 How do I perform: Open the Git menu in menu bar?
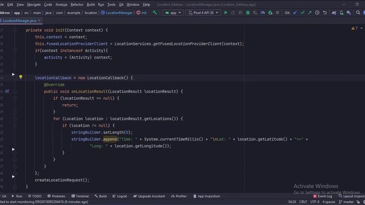(x=121, y=5)
